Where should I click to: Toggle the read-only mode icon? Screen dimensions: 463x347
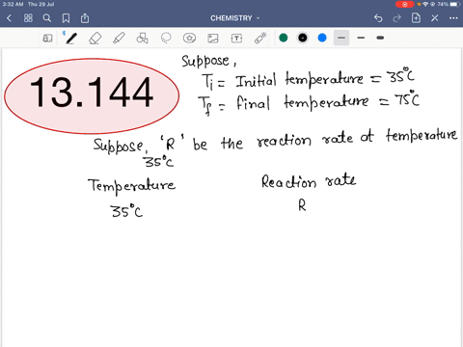[x=47, y=39]
